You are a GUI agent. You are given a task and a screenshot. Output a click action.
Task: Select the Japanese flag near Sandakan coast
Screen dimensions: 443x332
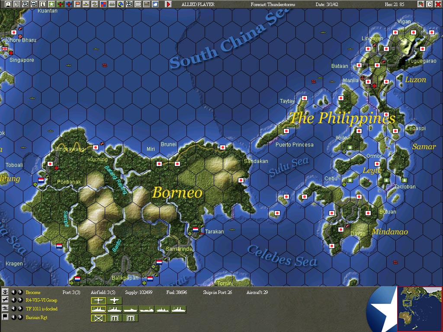241,180
